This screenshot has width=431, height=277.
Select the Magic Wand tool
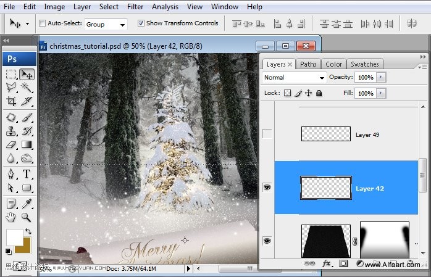click(27, 88)
